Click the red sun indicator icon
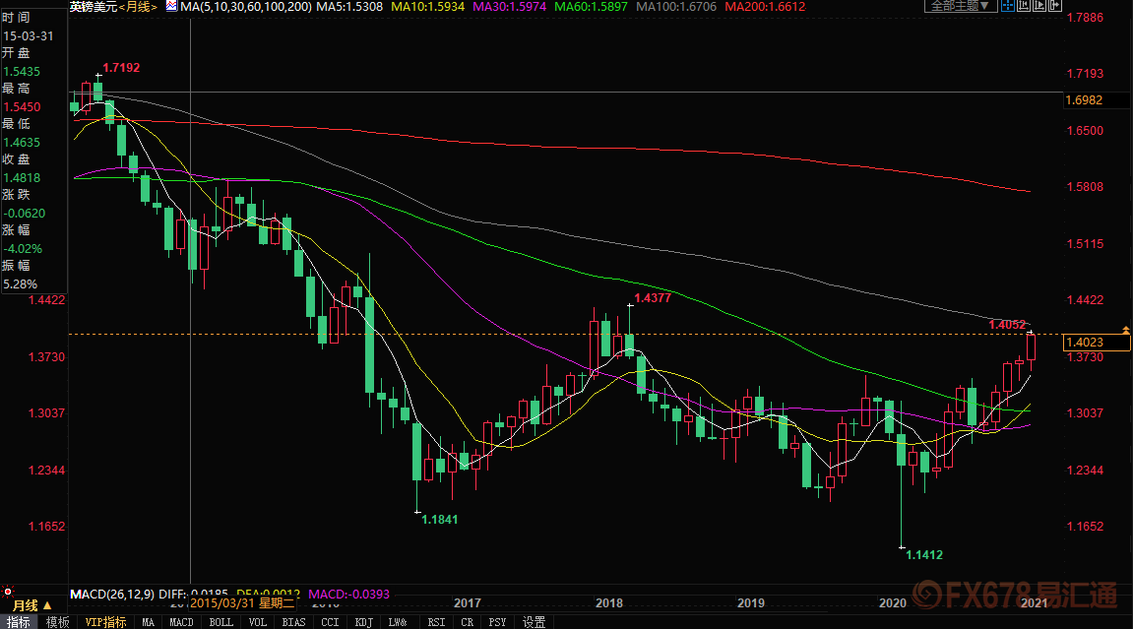 tap(8, 592)
